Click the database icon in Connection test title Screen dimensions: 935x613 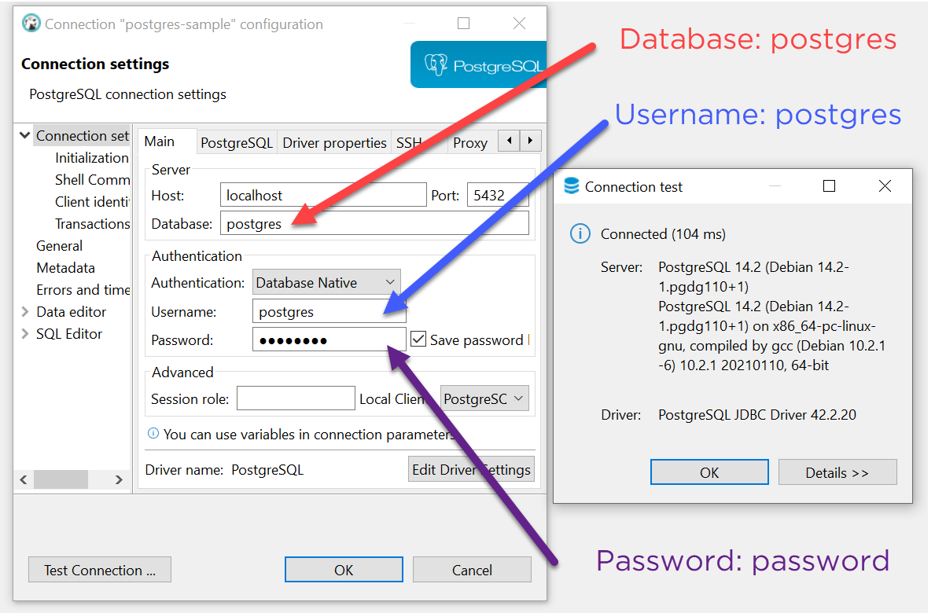coord(571,186)
